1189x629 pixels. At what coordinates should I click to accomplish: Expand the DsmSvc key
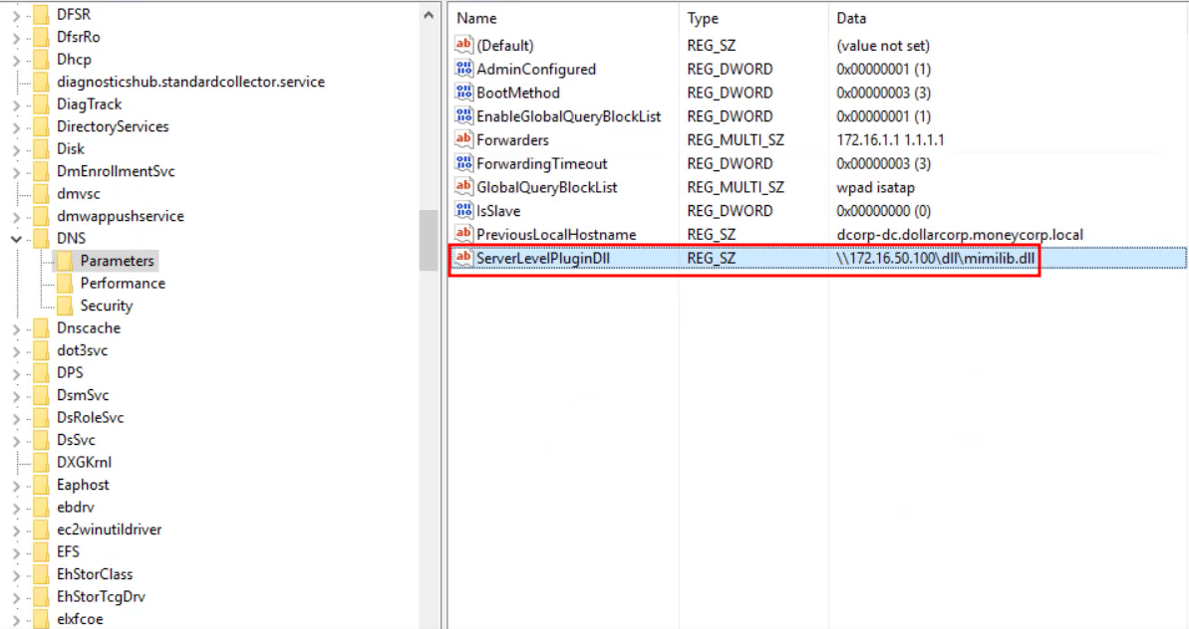[16, 395]
